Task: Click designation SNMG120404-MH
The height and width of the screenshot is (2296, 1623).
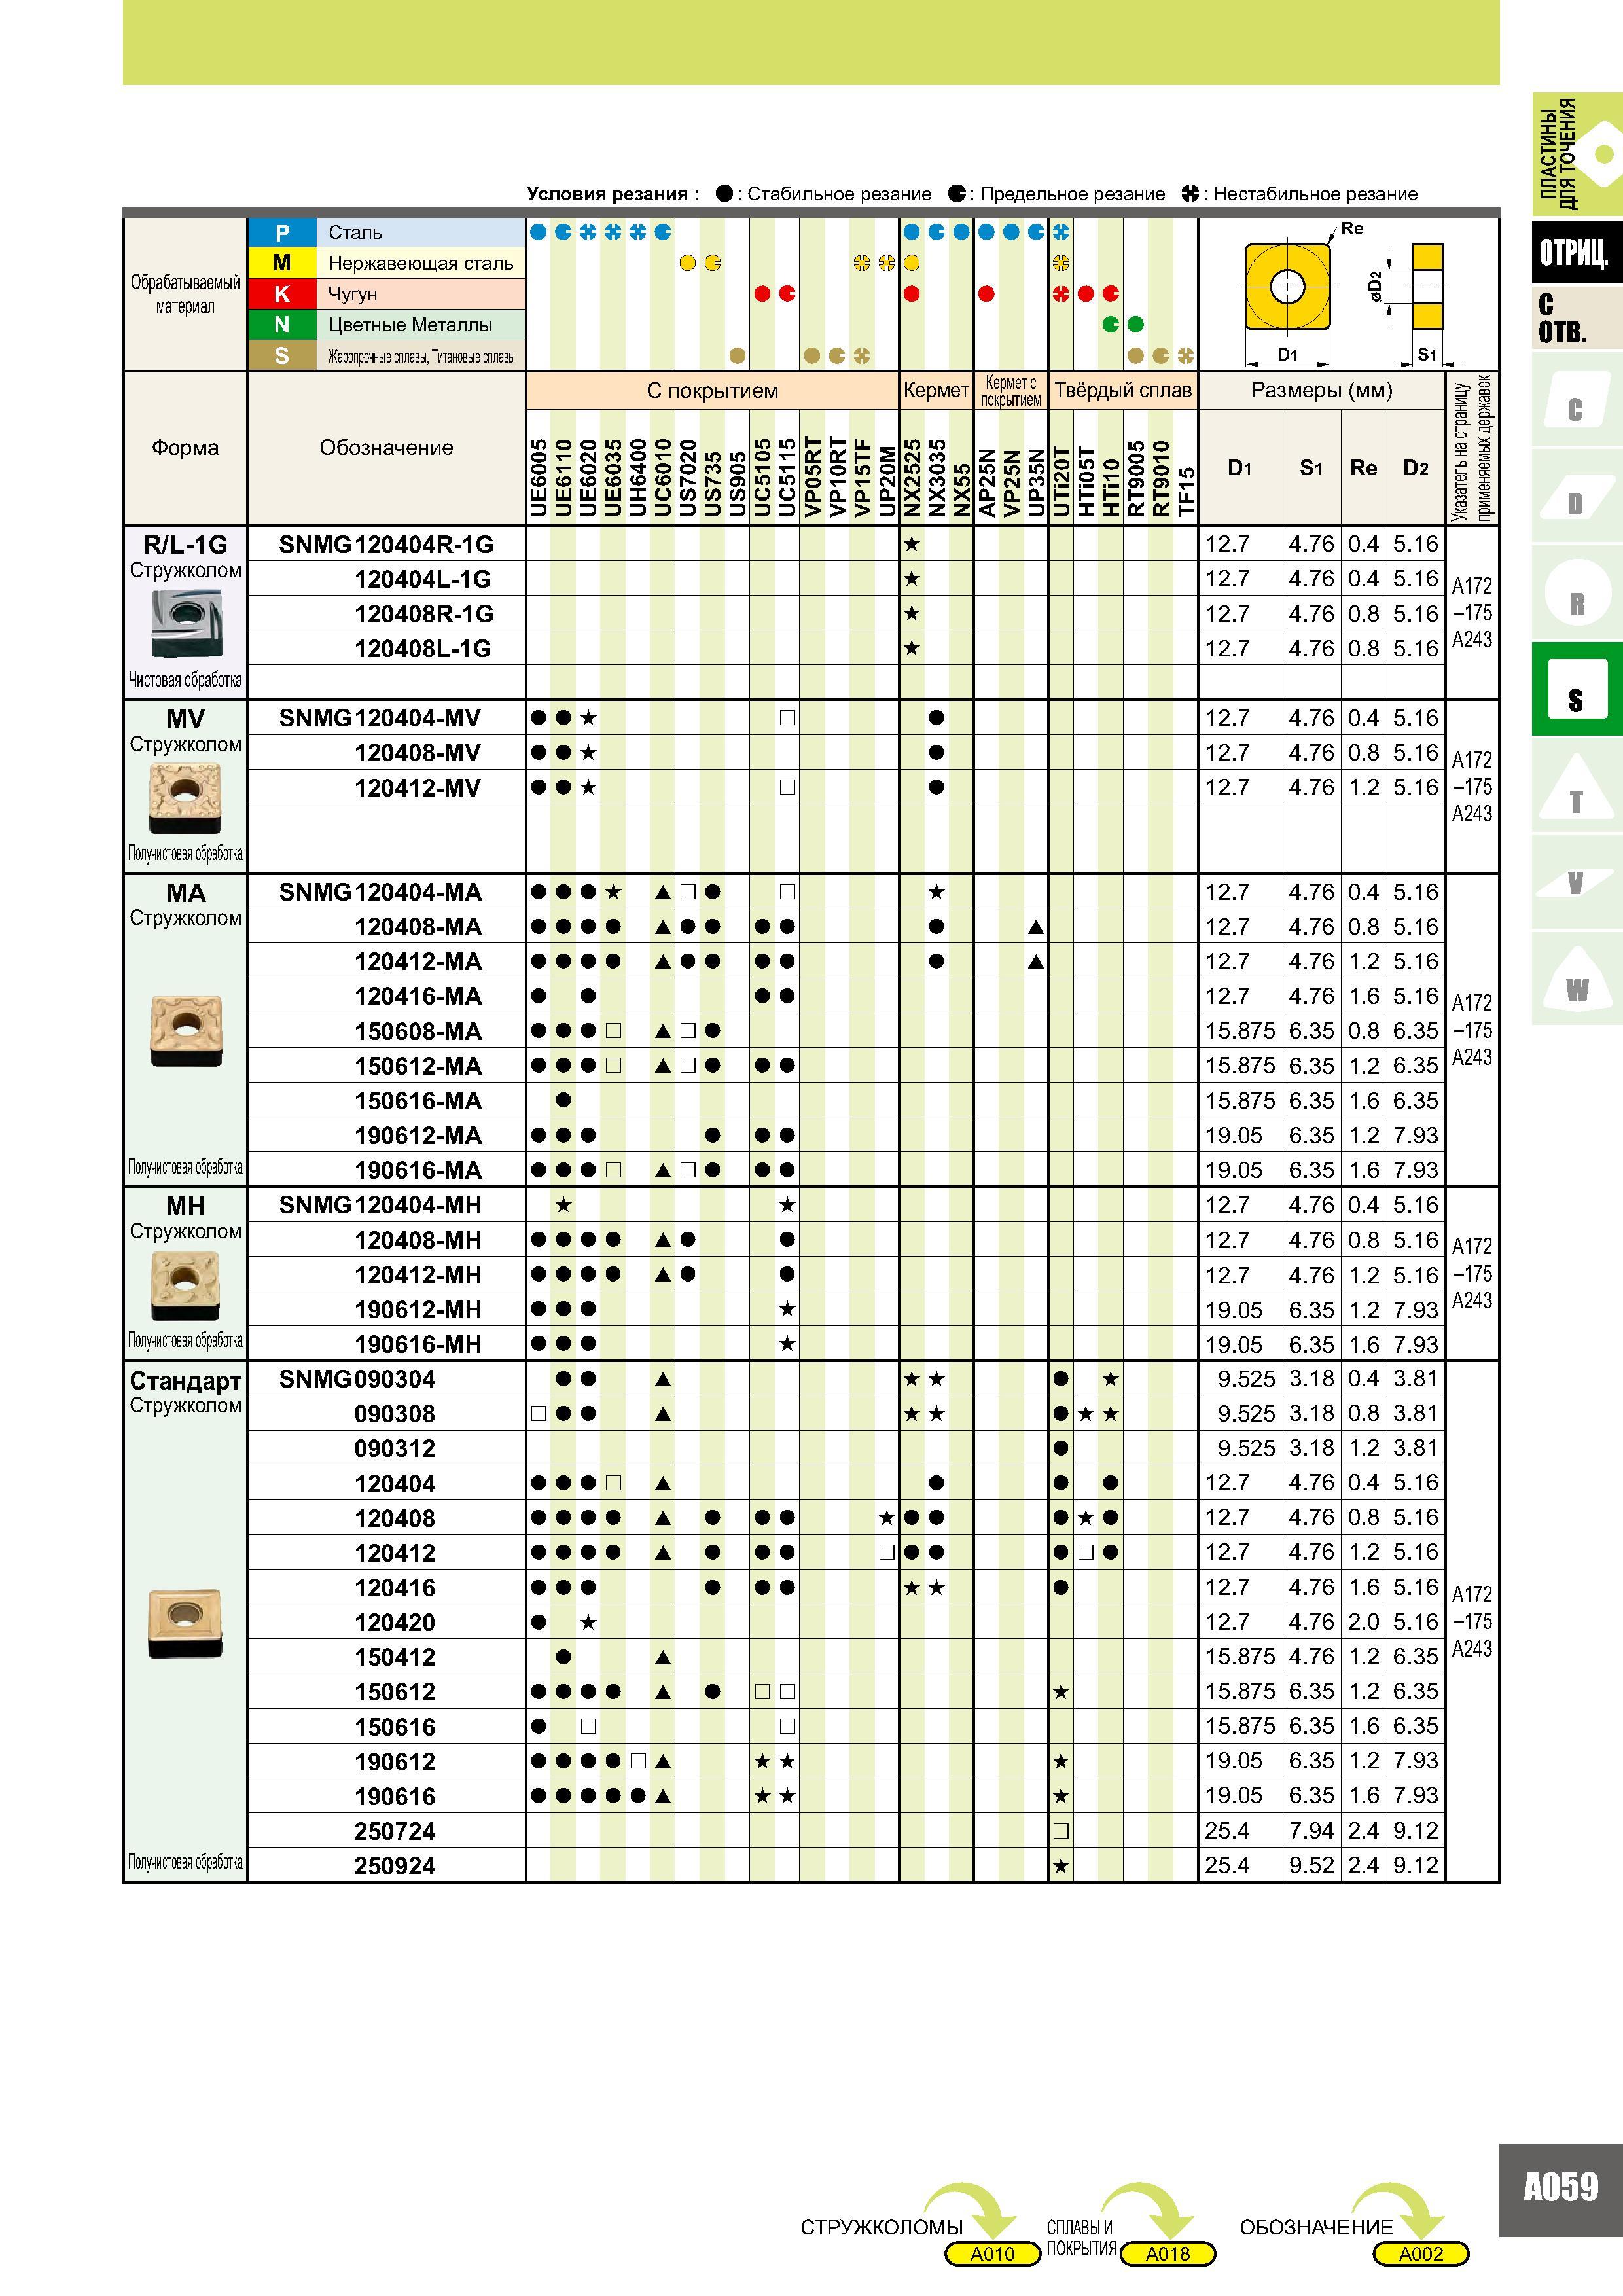Action: click(x=380, y=1205)
